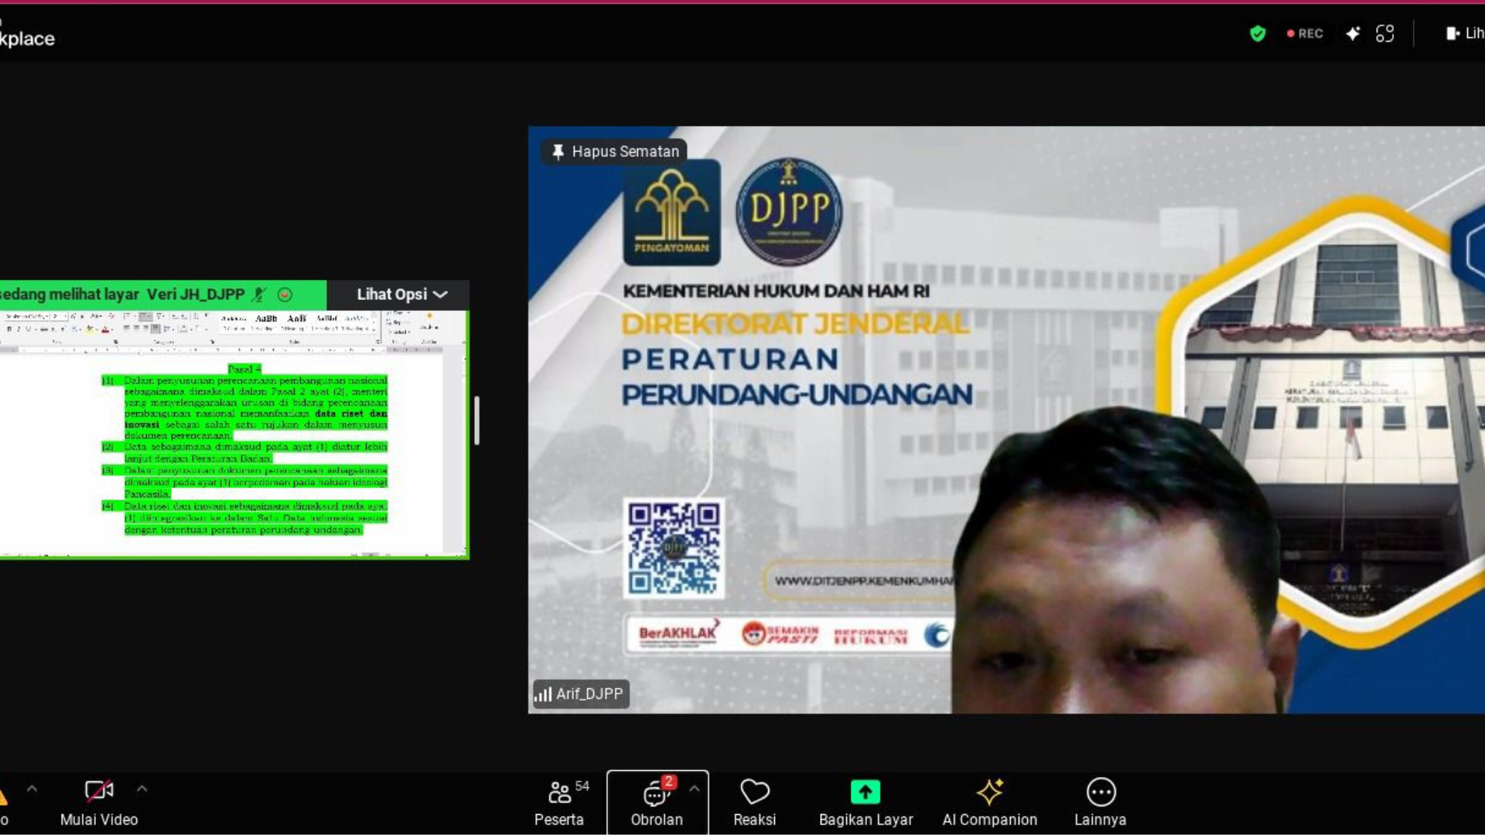Open the Lihat Opsi view options dropdown
The width and height of the screenshot is (1485, 835).
pyautogui.click(x=401, y=295)
